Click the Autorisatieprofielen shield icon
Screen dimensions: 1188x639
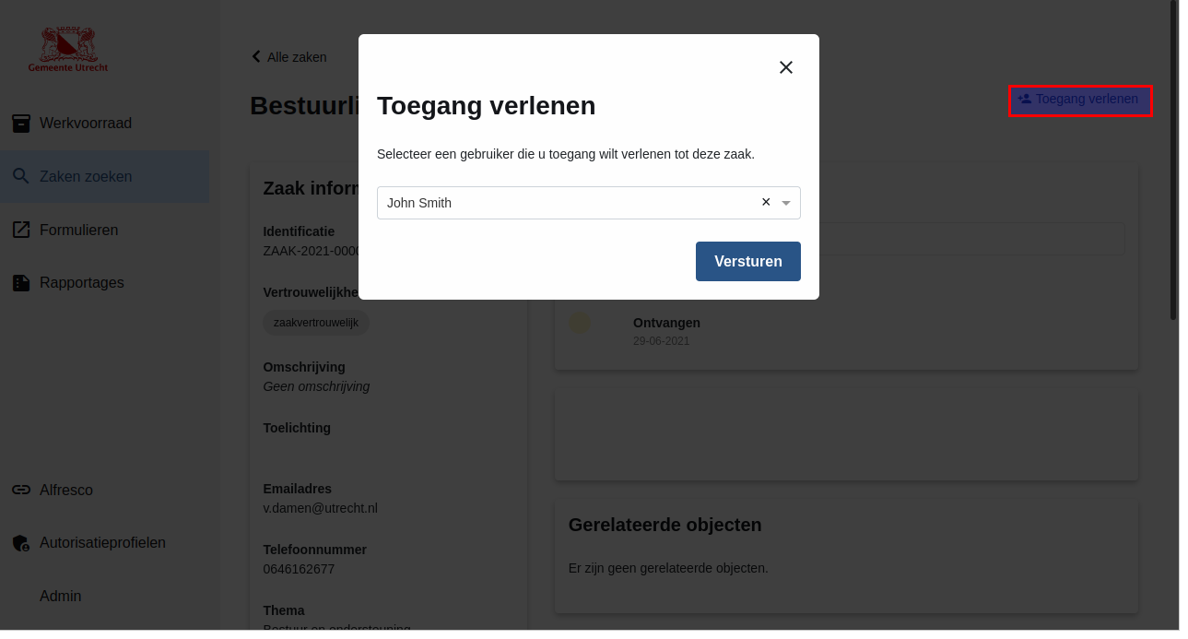coord(21,543)
